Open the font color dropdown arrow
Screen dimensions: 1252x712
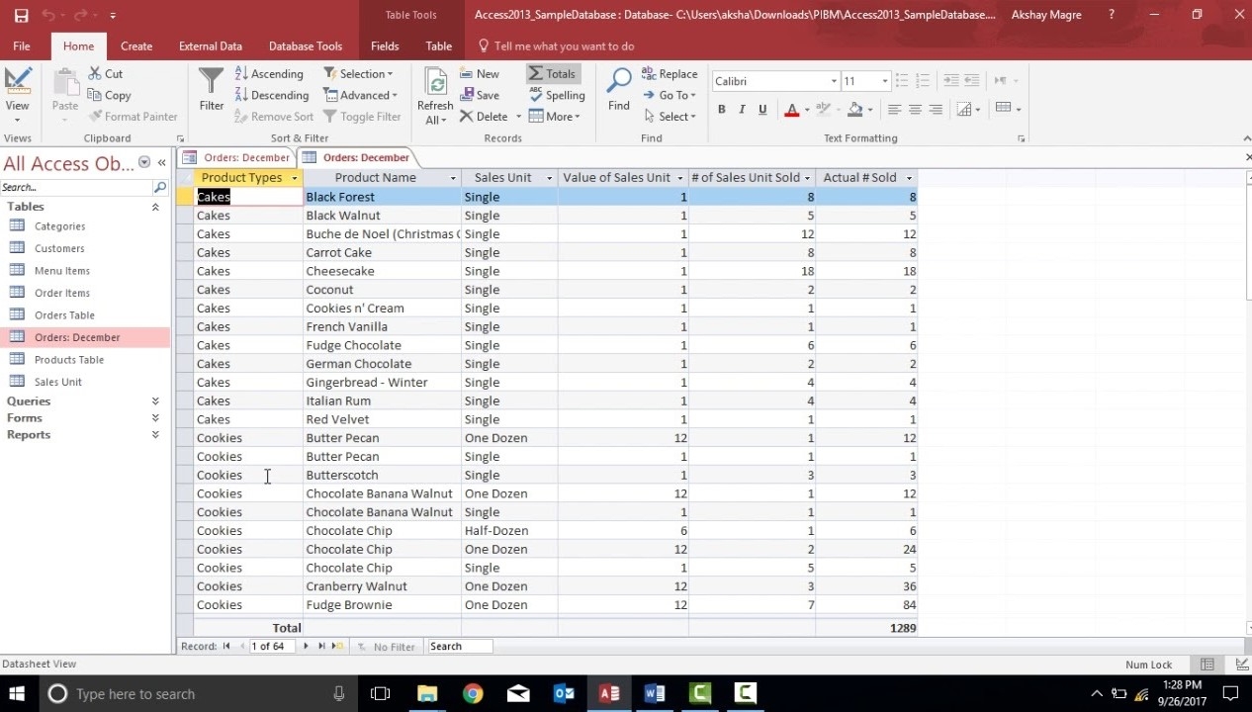click(807, 110)
